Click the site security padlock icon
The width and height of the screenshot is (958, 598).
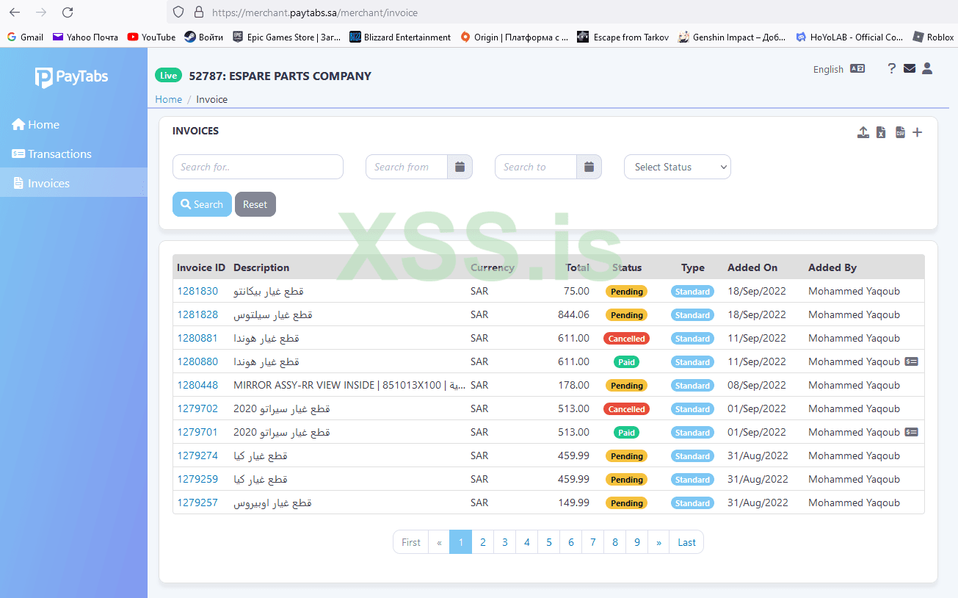[197, 12]
